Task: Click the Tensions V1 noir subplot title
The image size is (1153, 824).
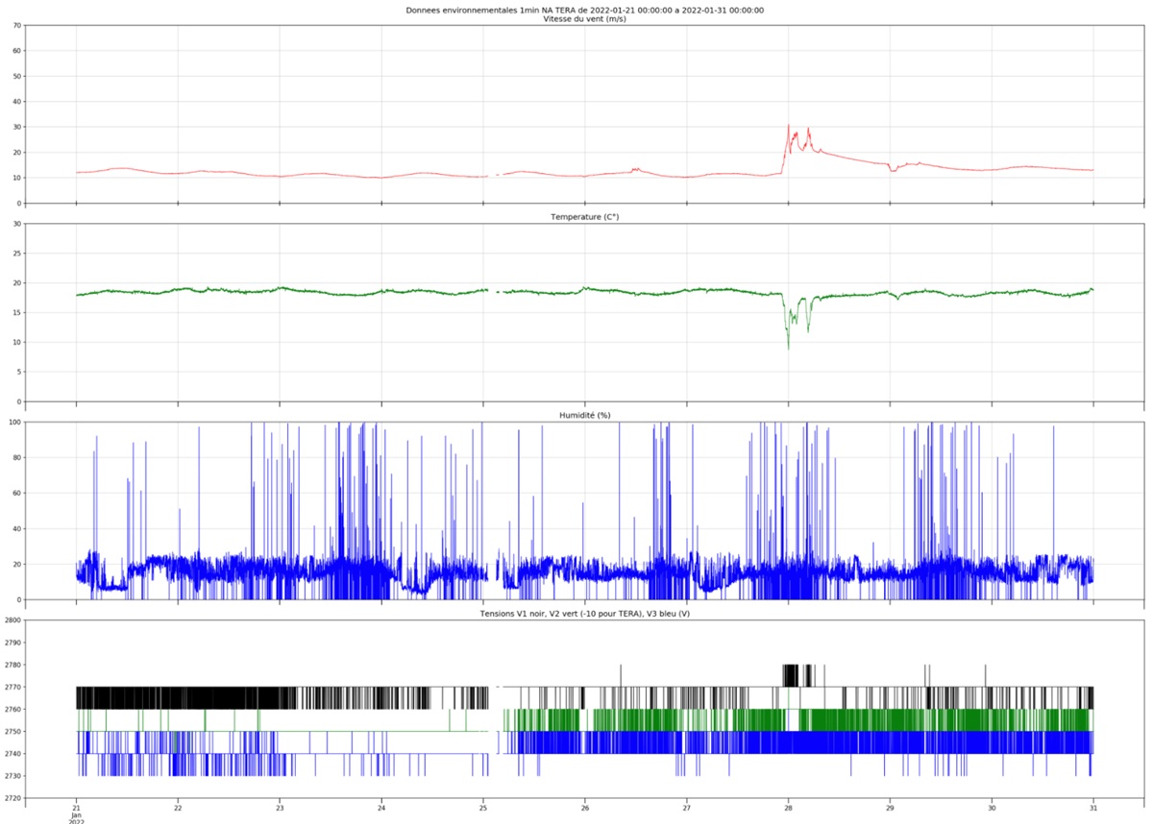Action: (x=585, y=613)
